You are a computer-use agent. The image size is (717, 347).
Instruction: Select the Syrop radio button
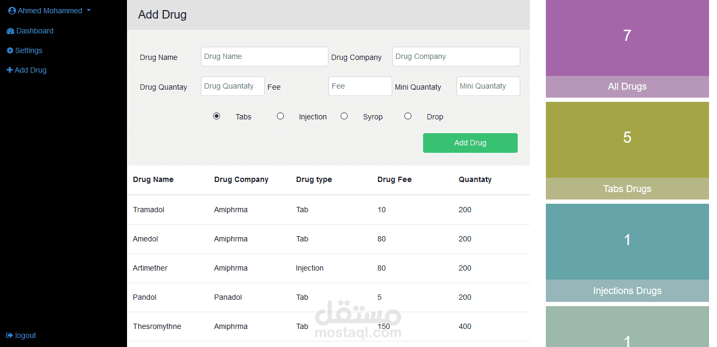(344, 116)
